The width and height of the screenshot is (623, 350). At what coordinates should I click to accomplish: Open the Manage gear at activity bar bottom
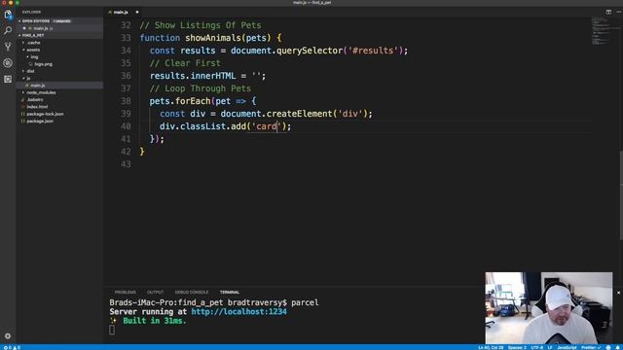click(x=8, y=336)
